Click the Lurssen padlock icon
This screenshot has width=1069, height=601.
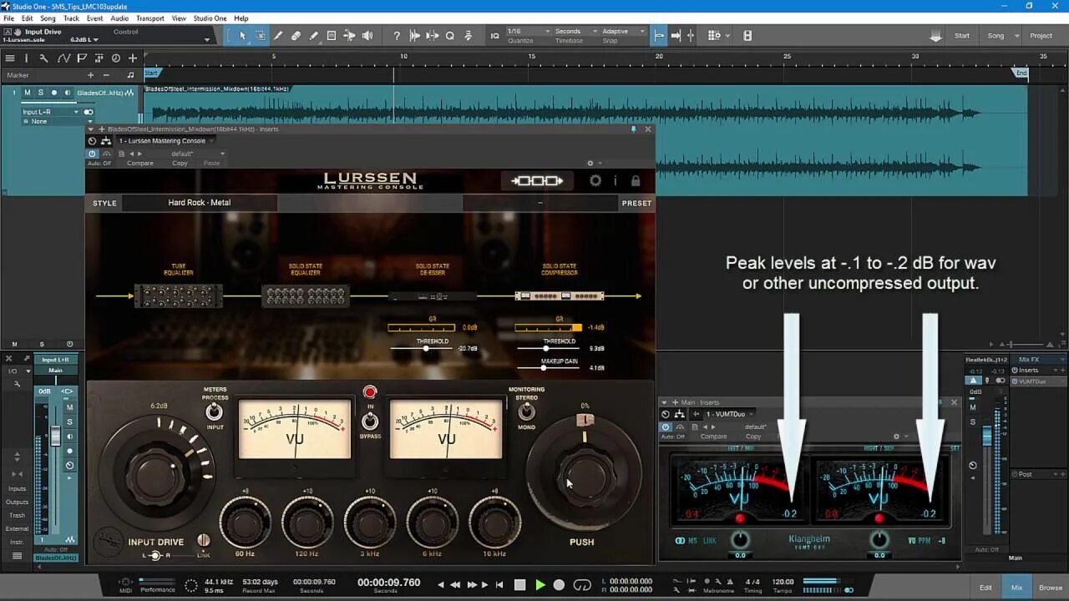636,180
